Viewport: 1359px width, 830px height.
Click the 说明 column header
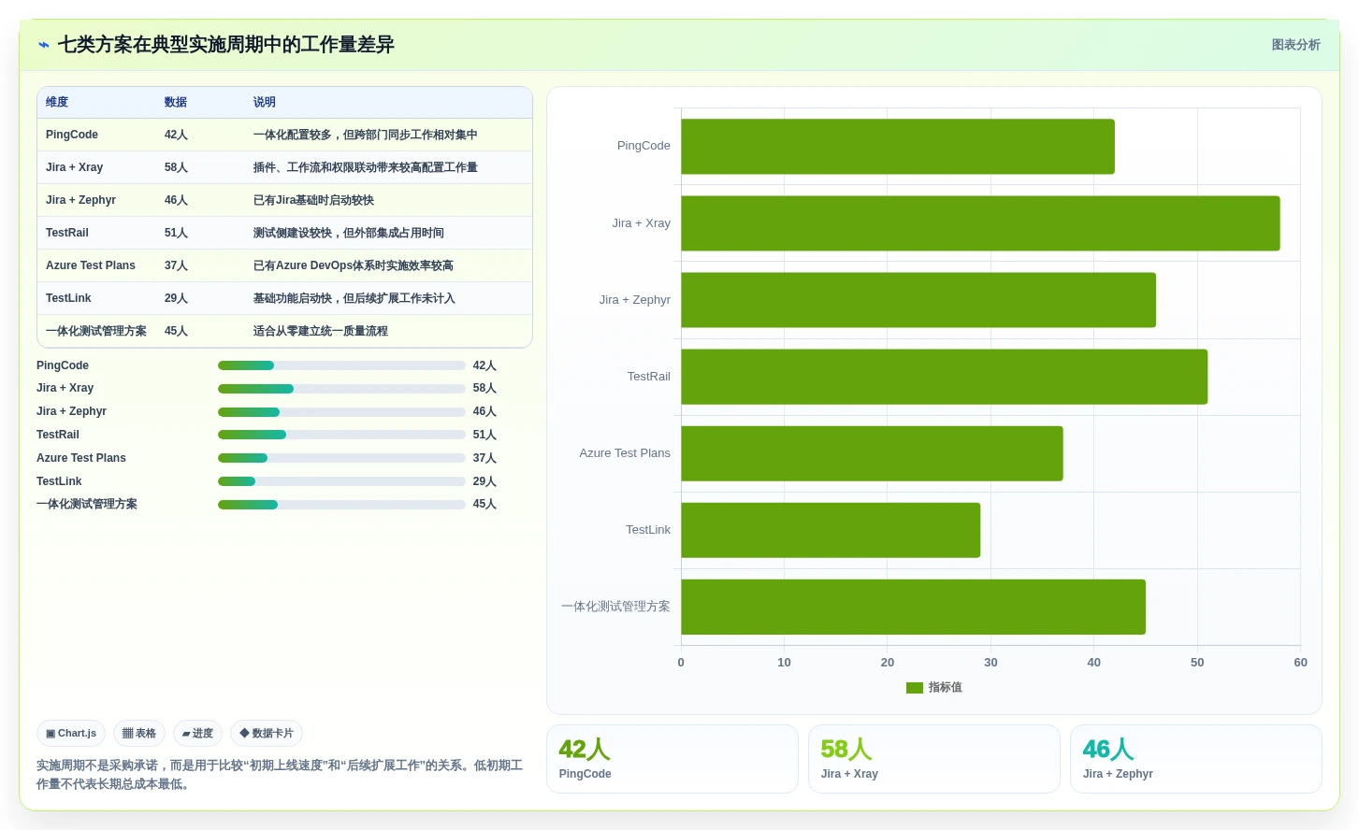click(265, 103)
